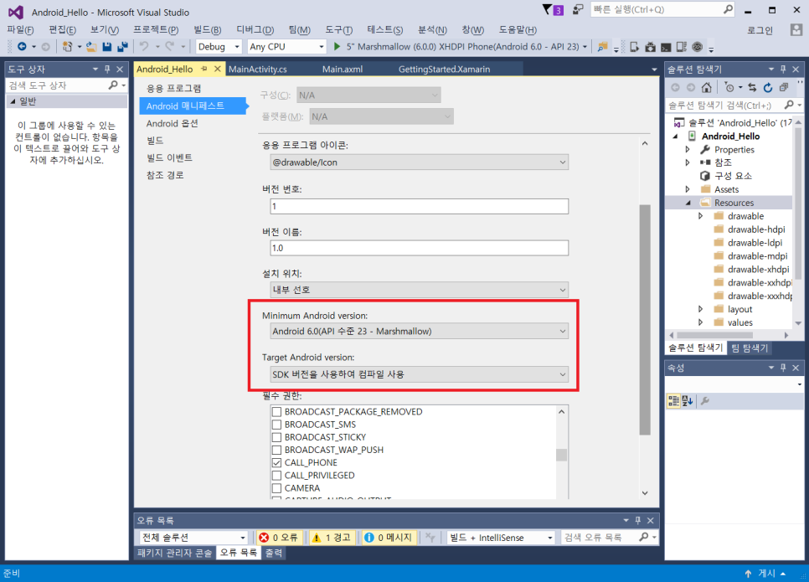This screenshot has height=582, width=809.
Task: Click the Alphabetical sort icon in Properties panel
Action: coord(688,401)
